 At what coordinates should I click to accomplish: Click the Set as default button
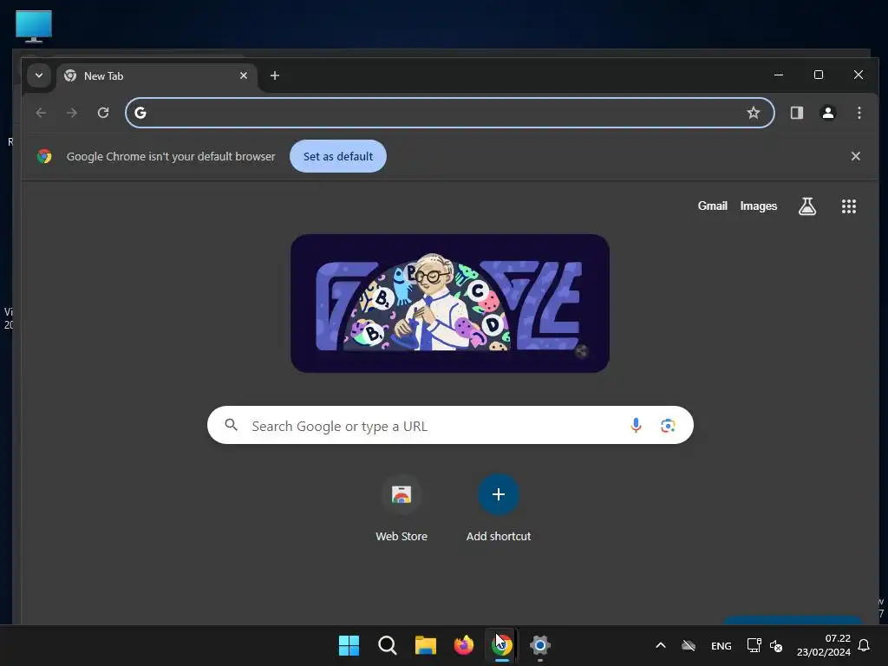(x=338, y=156)
